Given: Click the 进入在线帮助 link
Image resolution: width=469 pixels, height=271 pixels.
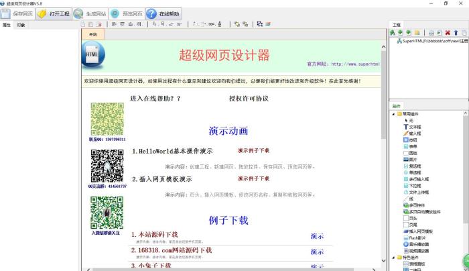Looking at the screenshot, I should [155, 99].
